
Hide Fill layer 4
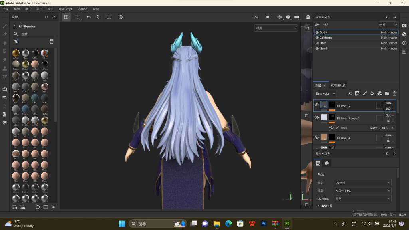click(317, 137)
